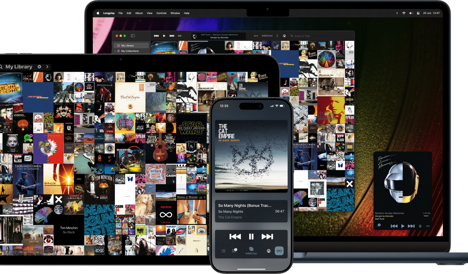Viewport: 468px width, 274px height.
Task: Select My Collections in the Mac sidebar
Action: (x=130, y=51)
